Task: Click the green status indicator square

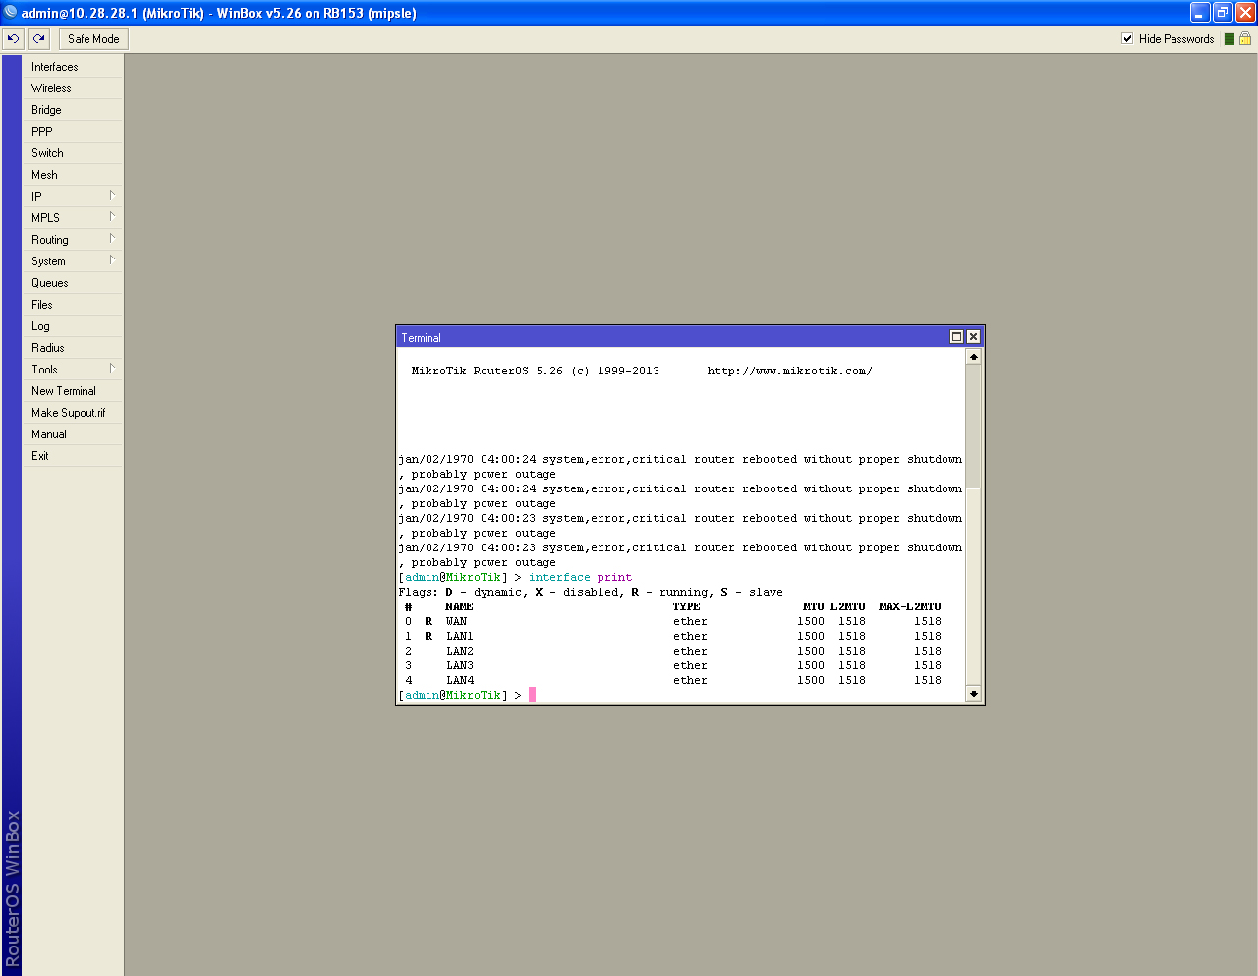Action: coord(1229,39)
